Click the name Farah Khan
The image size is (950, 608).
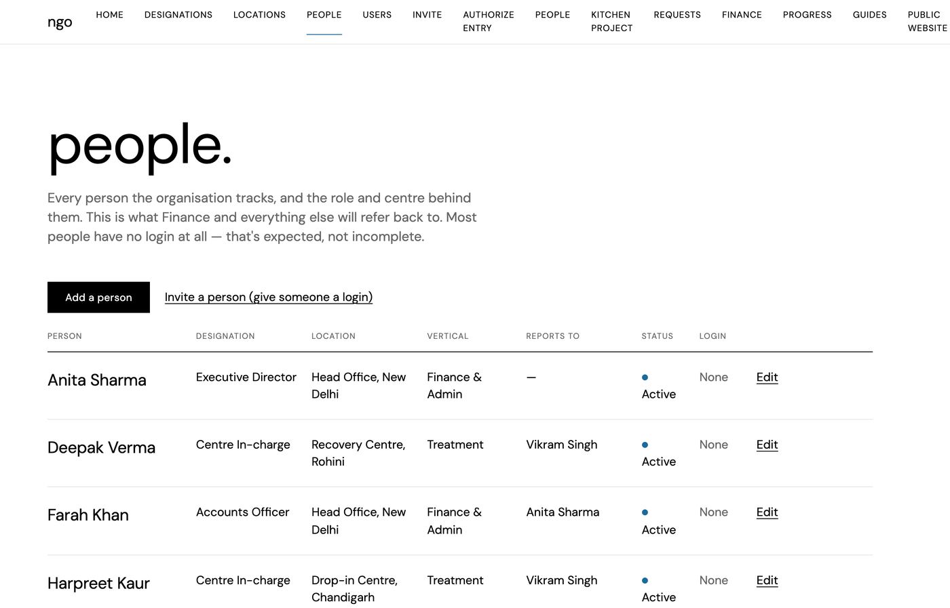coord(88,515)
